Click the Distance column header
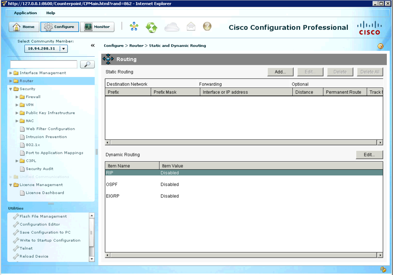 308,92
